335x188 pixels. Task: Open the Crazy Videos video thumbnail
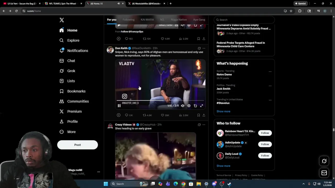[155, 156]
